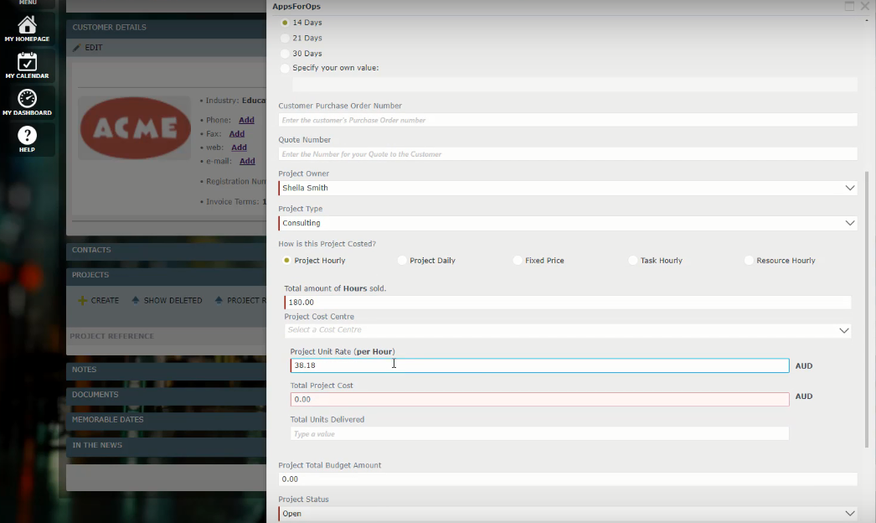
Task: Open My Calendar in the sidebar
Action: click(27, 65)
